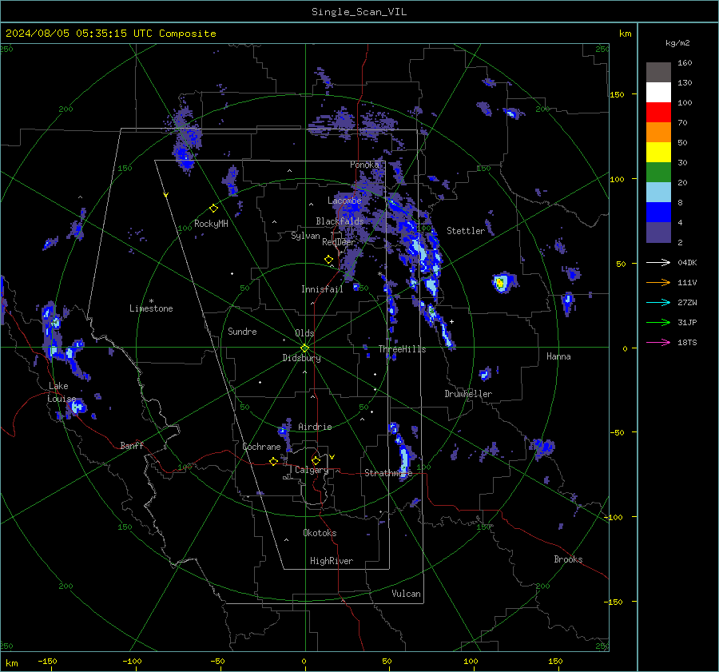The height and width of the screenshot is (672, 719).
Task: Click the Sundre city label
Action: (242, 332)
